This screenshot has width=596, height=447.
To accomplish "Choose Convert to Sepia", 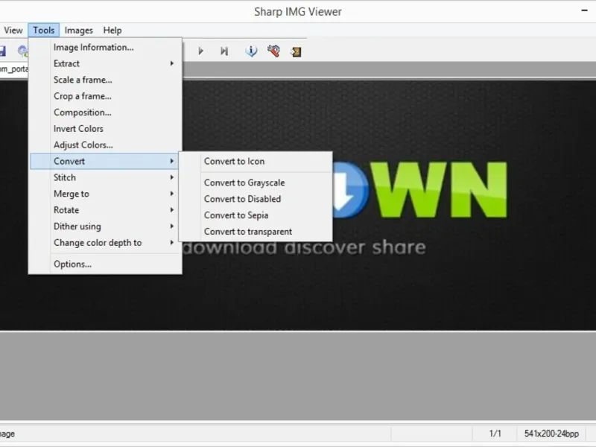I will coord(256,215).
